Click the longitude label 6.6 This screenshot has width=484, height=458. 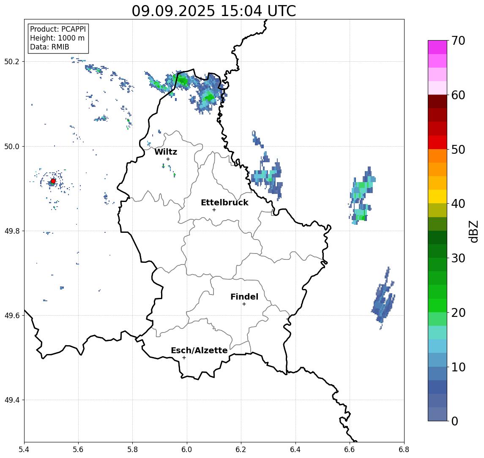(x=350, y=450)
